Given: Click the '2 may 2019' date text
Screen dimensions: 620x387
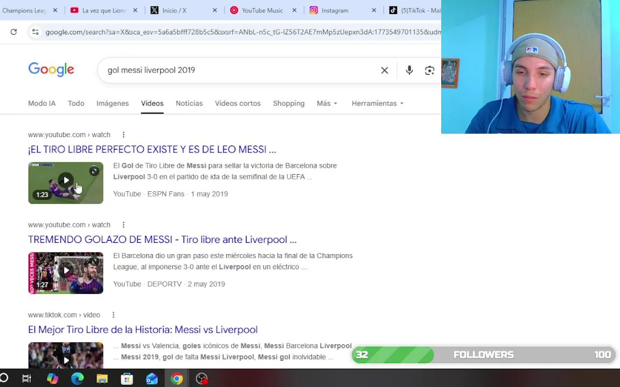Looking at the screenshot, I should click(207, 284).
